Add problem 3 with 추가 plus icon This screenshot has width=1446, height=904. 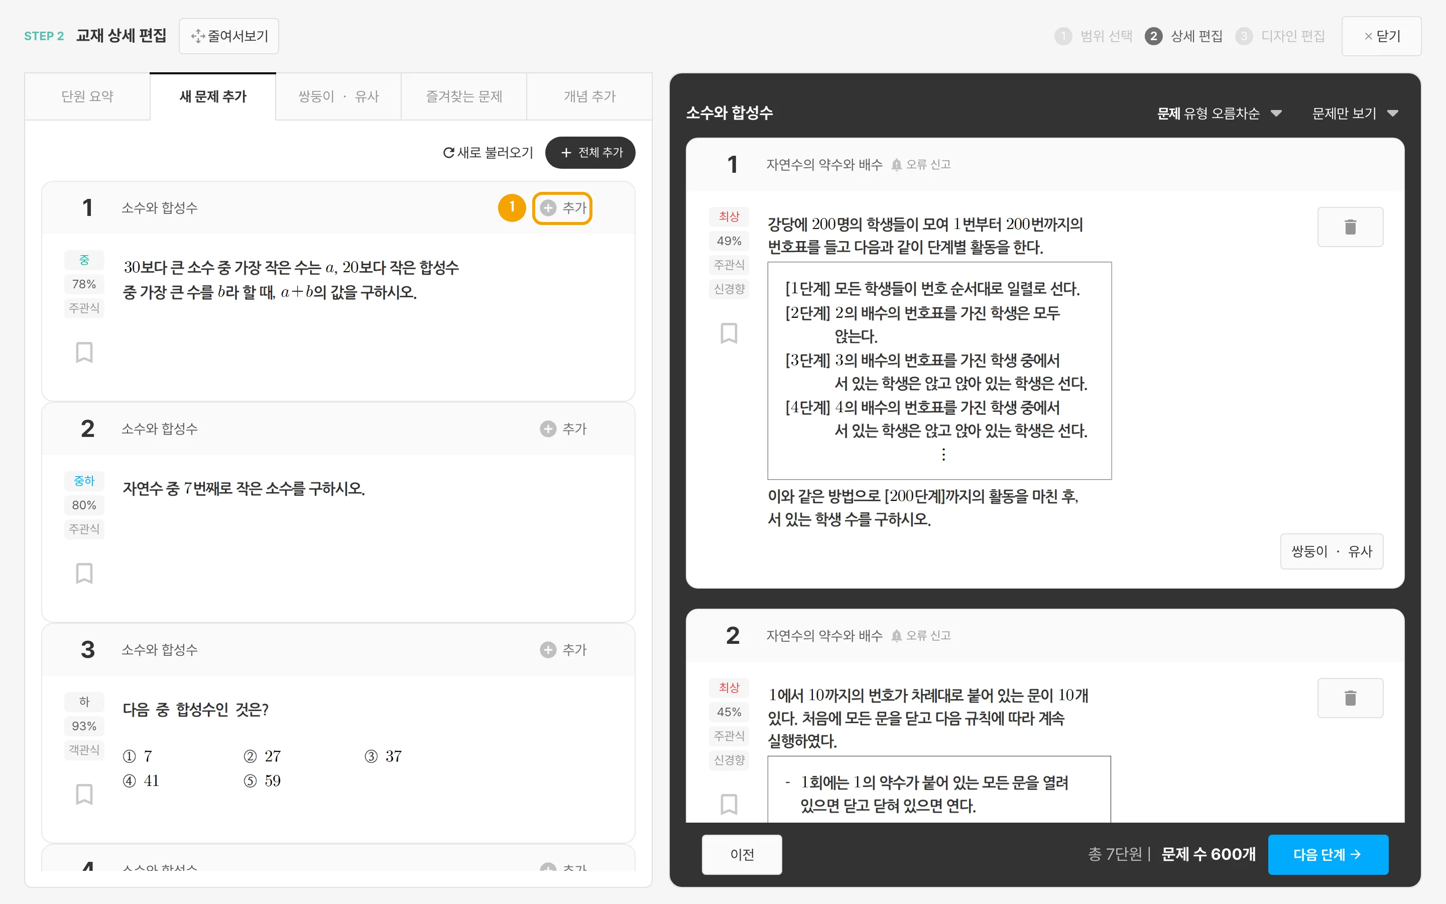point(563,650)
